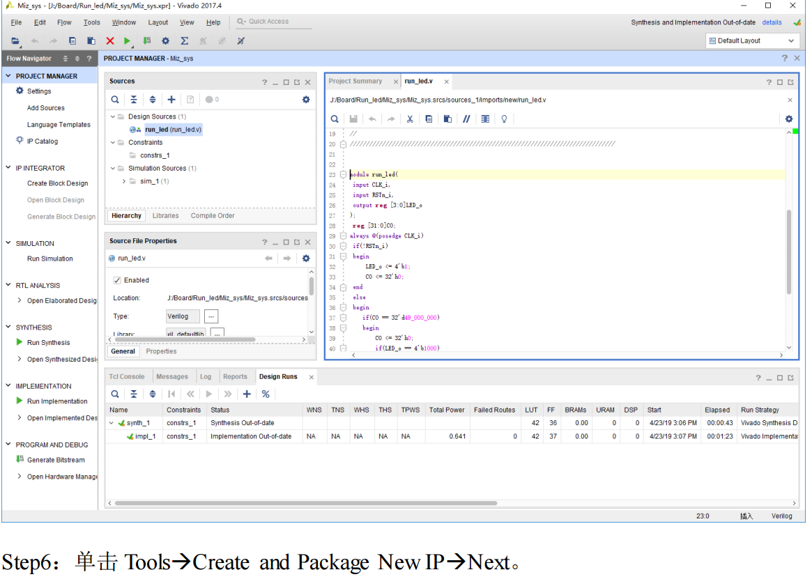Switch to the Tcl Console tab

click(x=127, y=377)
